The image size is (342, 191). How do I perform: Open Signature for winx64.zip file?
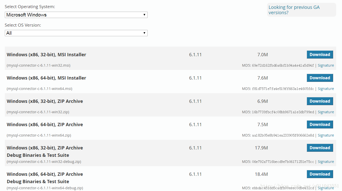[326, 135]
